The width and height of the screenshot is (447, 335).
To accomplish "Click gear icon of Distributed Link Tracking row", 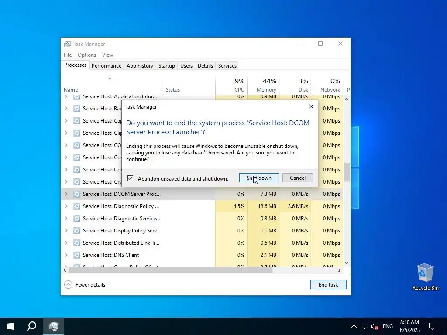I will click(76, 243).
